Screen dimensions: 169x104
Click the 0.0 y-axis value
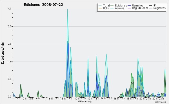pos(10,97)
